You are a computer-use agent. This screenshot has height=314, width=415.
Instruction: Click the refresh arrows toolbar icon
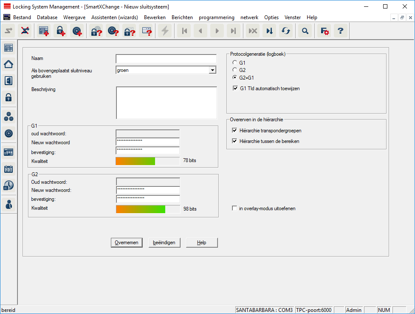286,31
